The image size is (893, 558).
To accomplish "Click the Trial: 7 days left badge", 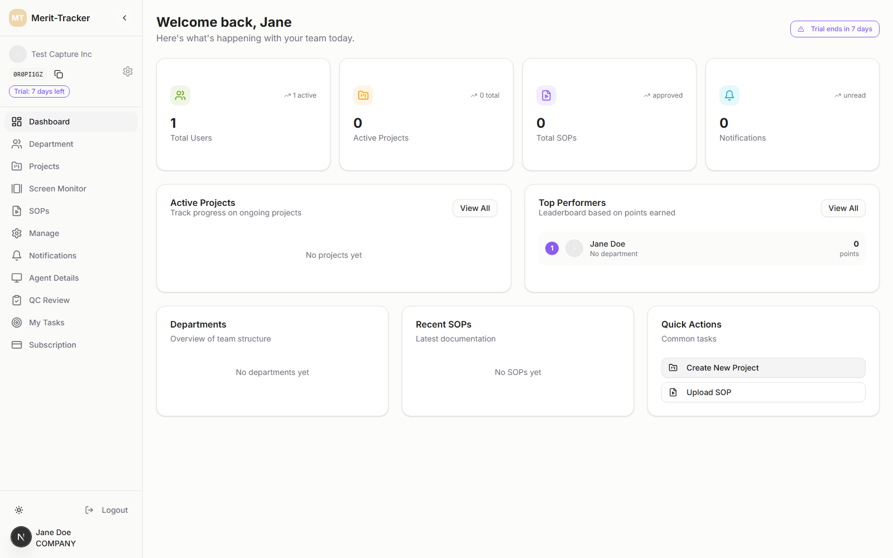I will point(39,92).
